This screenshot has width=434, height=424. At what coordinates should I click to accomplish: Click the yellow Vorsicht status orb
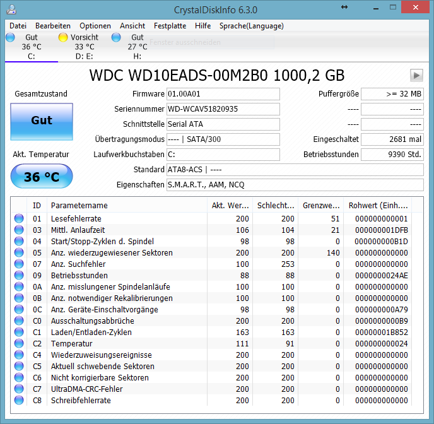click(x=63, y=37)
